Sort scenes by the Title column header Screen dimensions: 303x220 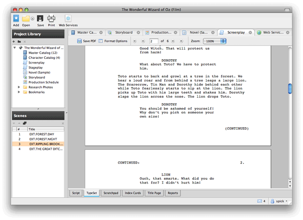(46, 129)
